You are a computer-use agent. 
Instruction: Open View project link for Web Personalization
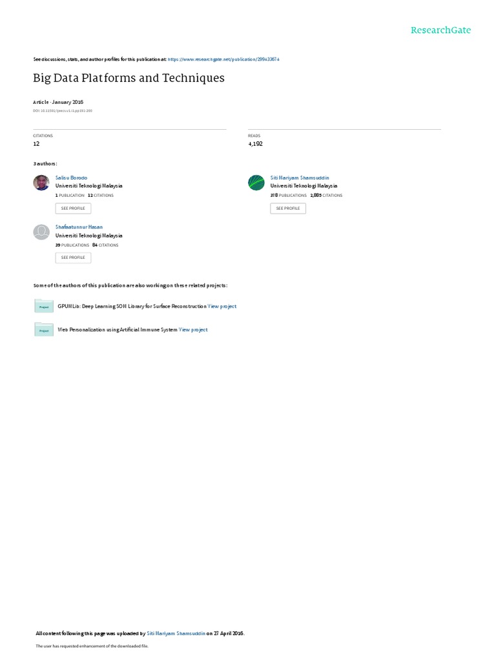tap(193, 330)
